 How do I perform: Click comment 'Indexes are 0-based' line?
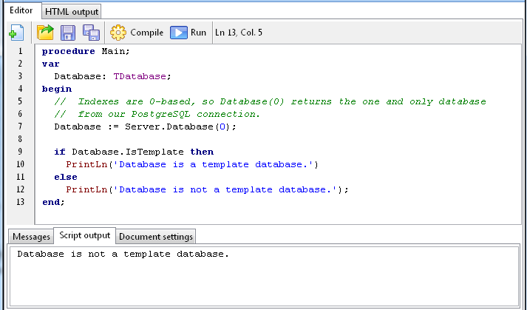[271, 101]
